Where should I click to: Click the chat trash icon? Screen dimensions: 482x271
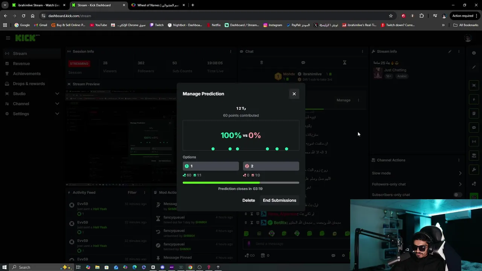tap(261, 62)
